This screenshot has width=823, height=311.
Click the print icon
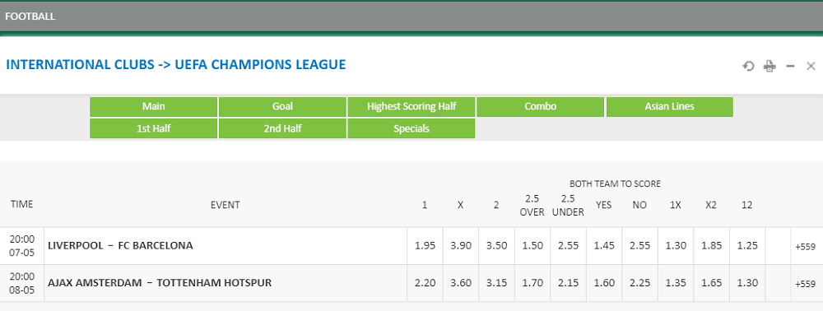pyautogui.click(x=770, y=66)
